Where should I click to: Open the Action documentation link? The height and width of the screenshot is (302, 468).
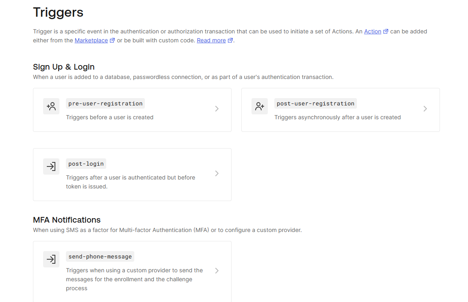pyautogui.click(x=372, y=31)
